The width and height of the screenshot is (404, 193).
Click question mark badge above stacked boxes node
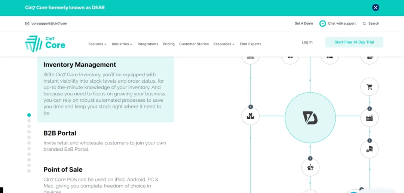[x=250, y=107]
